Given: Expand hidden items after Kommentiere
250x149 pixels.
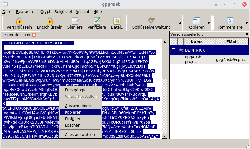Looking at the screenshot, I should [247, 23].
